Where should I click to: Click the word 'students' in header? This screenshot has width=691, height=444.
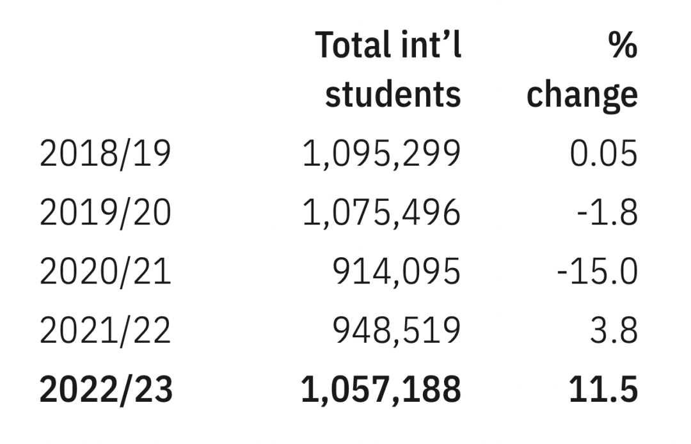393,93
